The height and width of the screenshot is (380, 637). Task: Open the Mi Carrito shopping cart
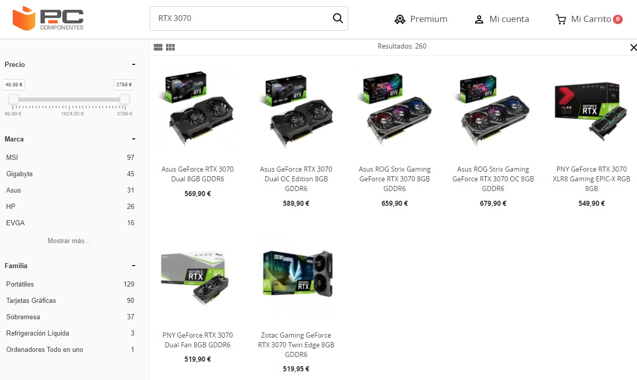tap(589, 19)
